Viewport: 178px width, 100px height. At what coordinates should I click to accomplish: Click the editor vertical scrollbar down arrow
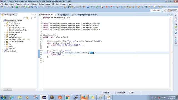[x=170, y=87]
